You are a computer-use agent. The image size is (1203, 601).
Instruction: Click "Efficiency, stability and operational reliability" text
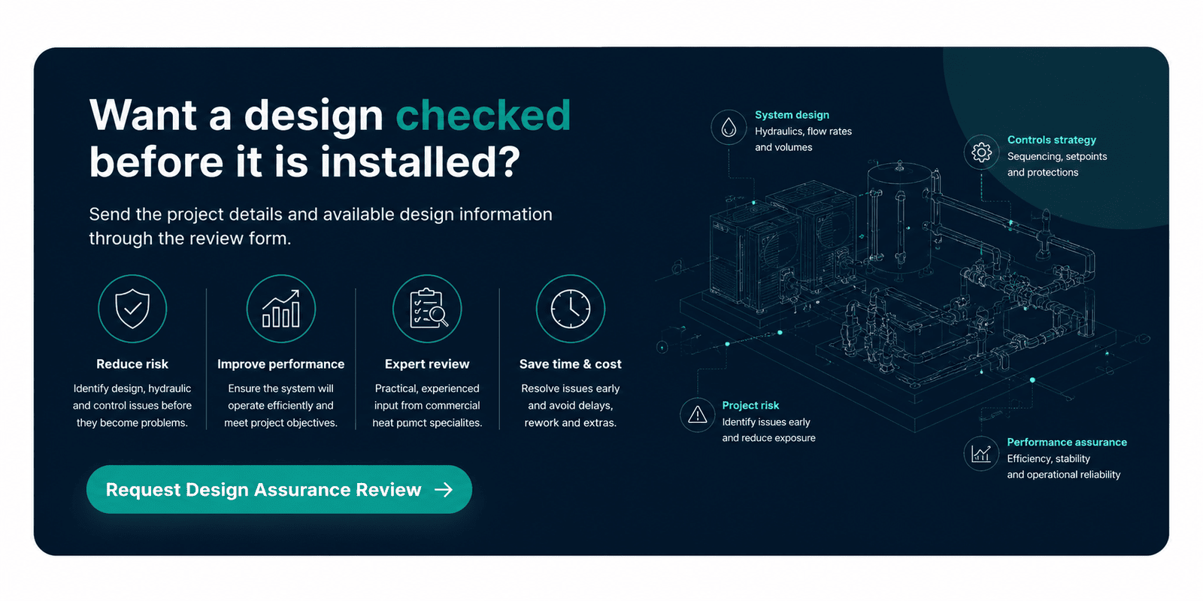pos(1064,467)
